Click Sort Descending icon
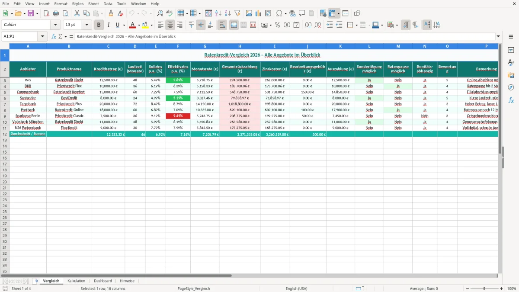The width and height of the screenshot is (519, 292). click(228, 13)
